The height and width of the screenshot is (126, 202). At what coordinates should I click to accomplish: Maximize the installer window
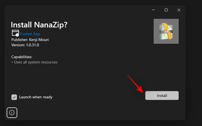[166, 10]
